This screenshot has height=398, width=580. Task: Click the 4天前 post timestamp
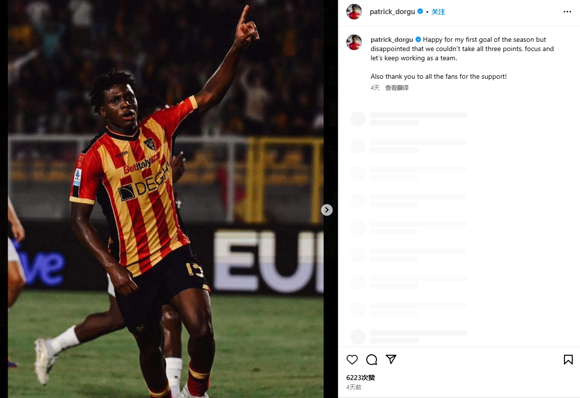pyautogui.click(x=354, y=387)
